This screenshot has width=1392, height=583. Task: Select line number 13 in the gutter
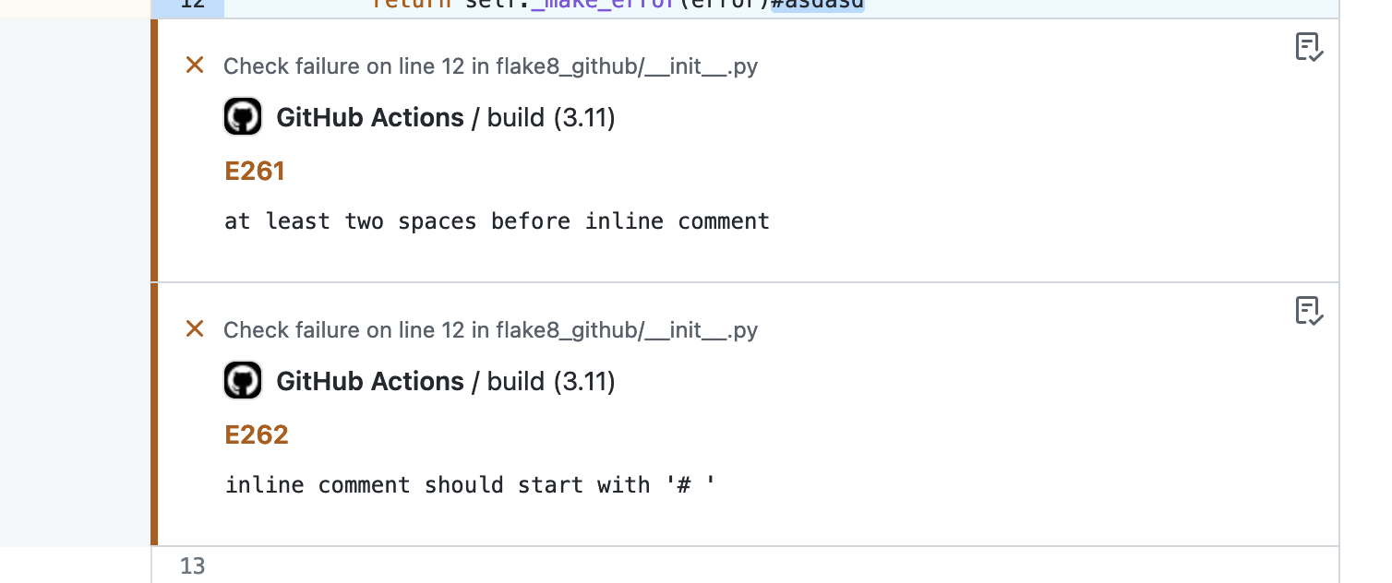click(192, 565)
